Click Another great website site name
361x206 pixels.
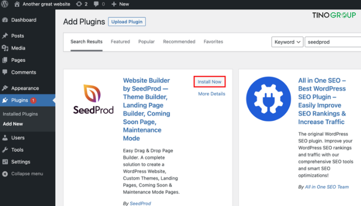(x=46, y=4)
